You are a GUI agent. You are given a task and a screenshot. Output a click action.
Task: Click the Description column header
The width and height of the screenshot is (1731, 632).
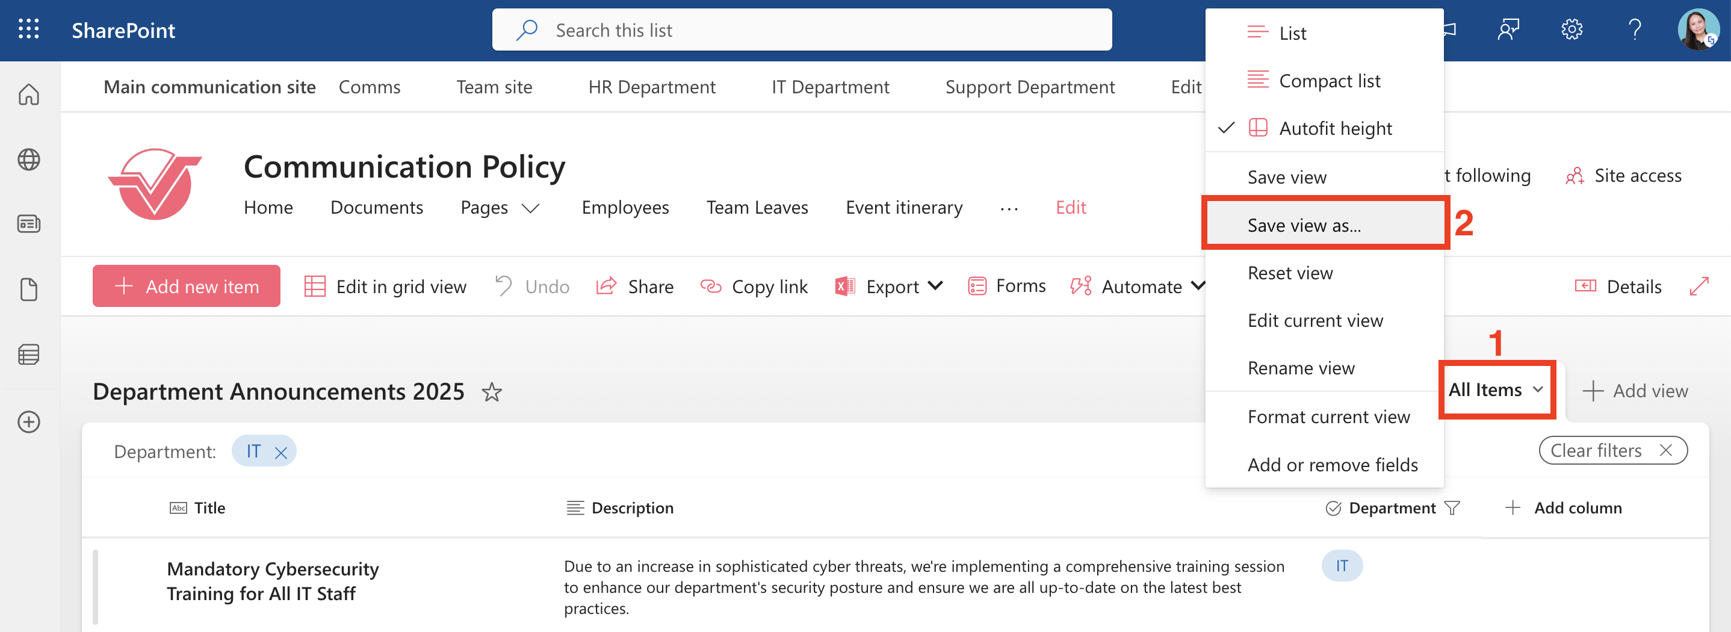[619, 508]
